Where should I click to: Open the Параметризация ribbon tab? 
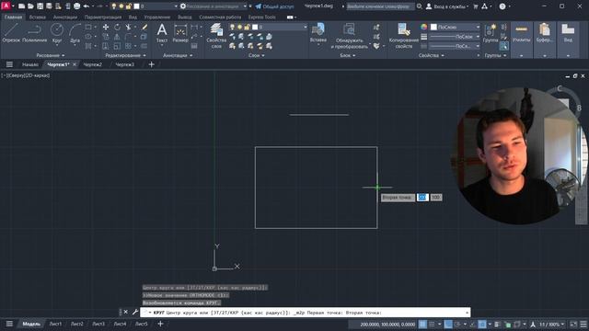point(103,17)
